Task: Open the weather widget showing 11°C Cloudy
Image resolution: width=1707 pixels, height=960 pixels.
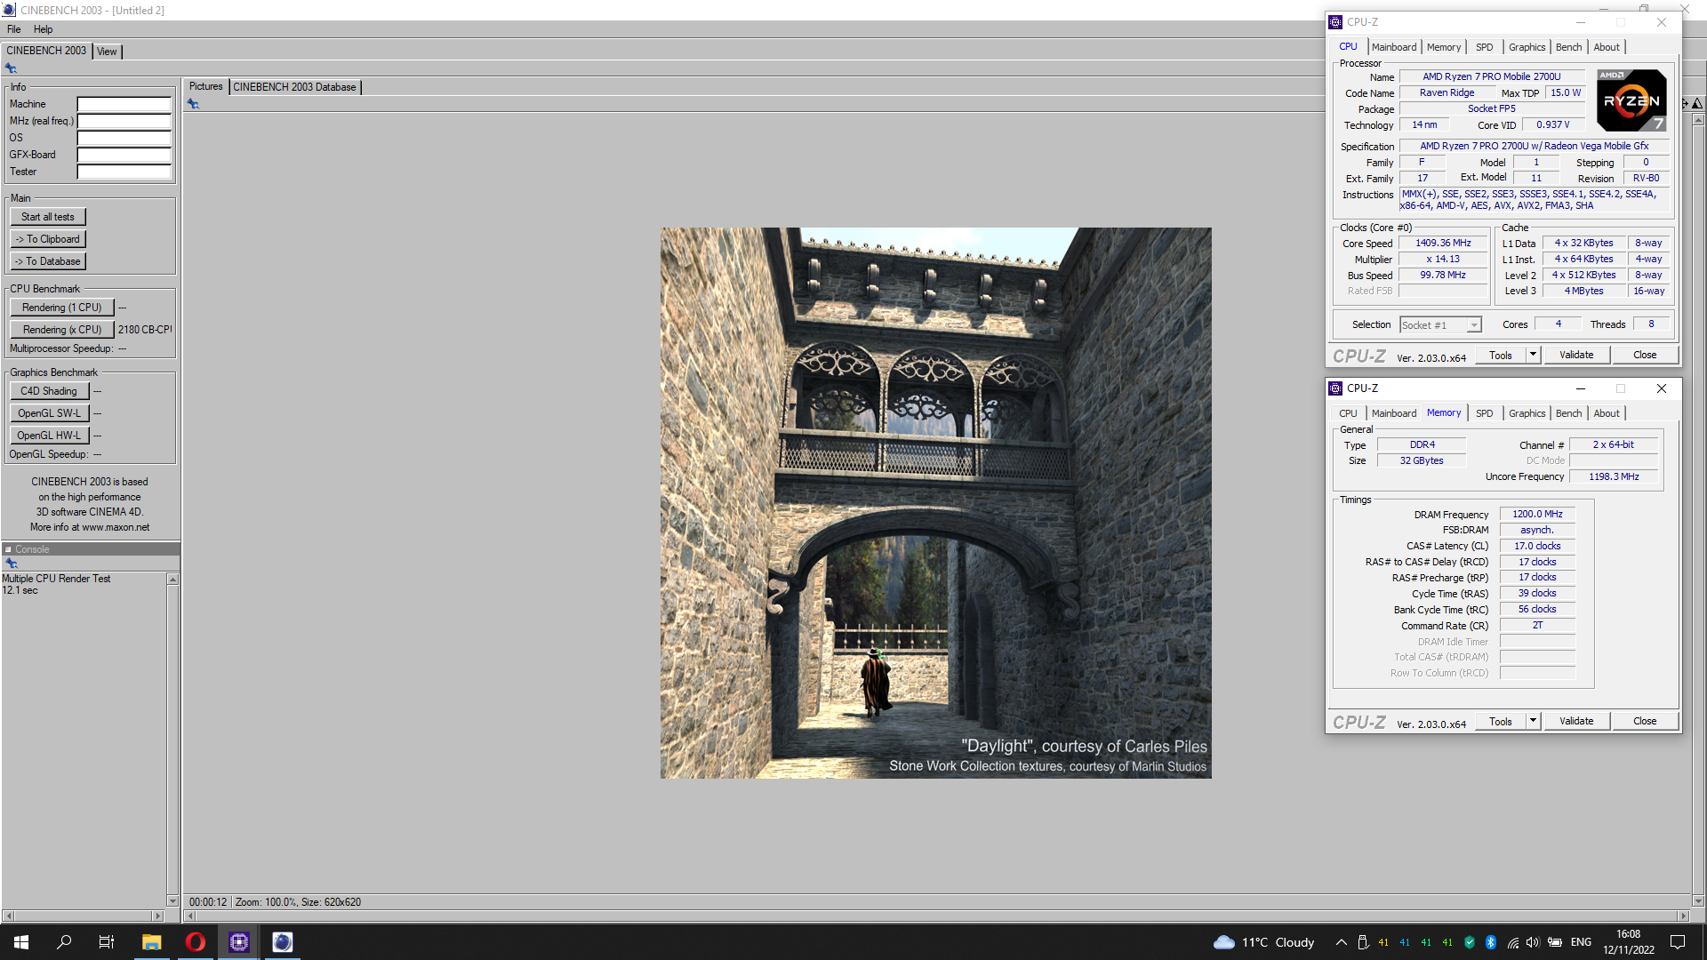Action: point(1263,942)
